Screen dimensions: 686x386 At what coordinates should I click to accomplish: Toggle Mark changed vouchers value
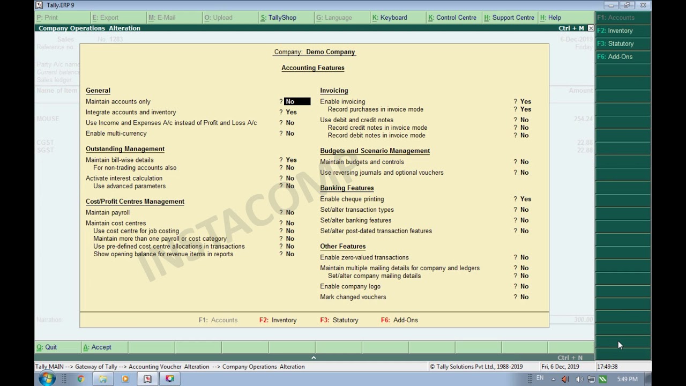coord(524,297)
